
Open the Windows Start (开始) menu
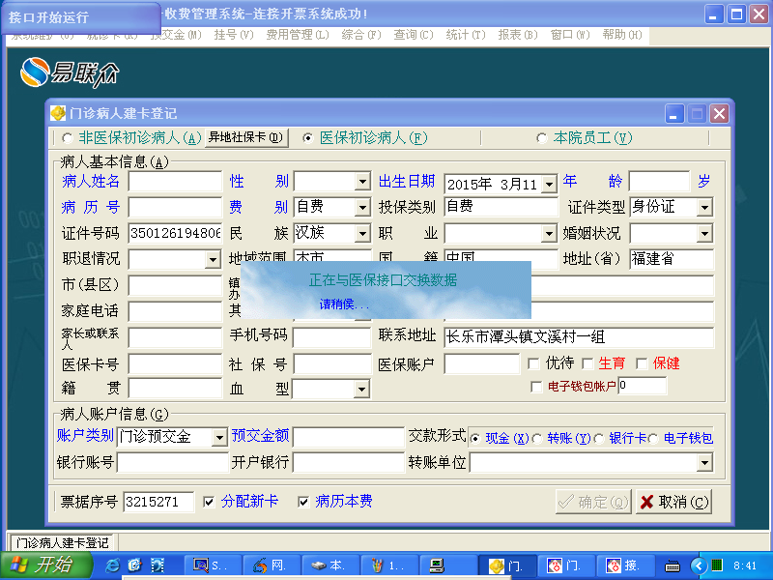coord(45,565)
